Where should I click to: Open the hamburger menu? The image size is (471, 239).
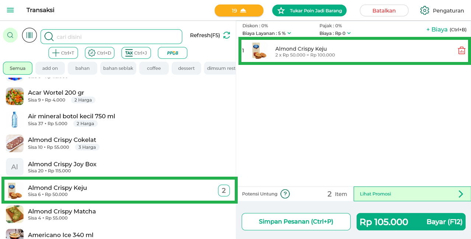[x=10, y=10]
